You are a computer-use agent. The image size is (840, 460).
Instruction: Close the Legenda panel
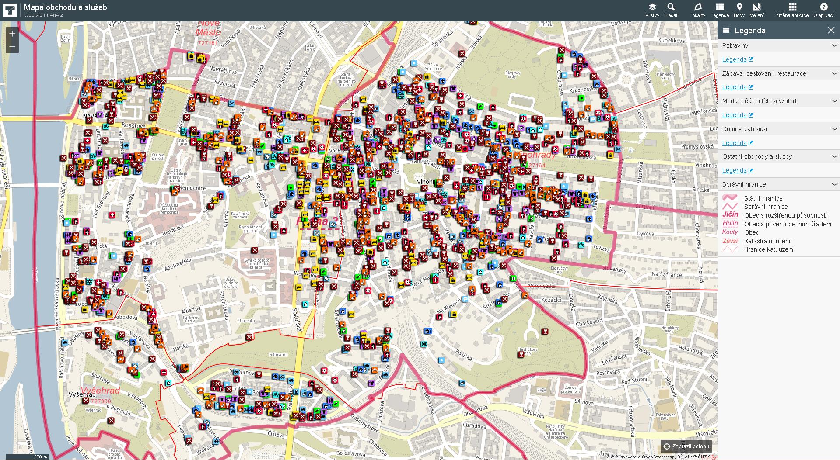[831, 30]
